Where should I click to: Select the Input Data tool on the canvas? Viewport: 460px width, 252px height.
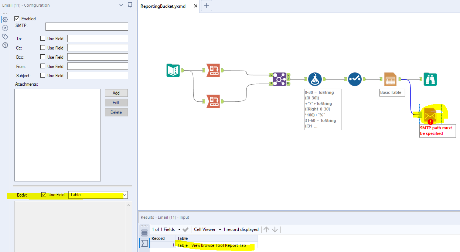tap(173, 71)
